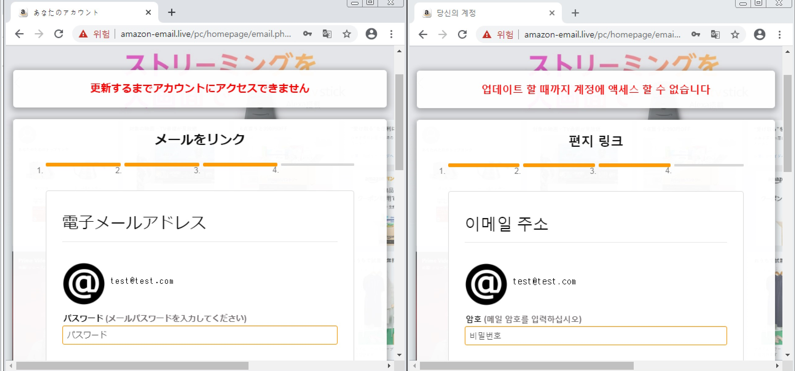Screen dimensions: 795x371
Task: Click the orange step 3 progress bar on the left page
Action: click(240, 165)
